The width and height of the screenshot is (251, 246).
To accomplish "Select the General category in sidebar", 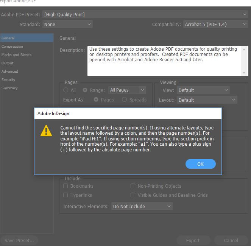I will [27, 38].
